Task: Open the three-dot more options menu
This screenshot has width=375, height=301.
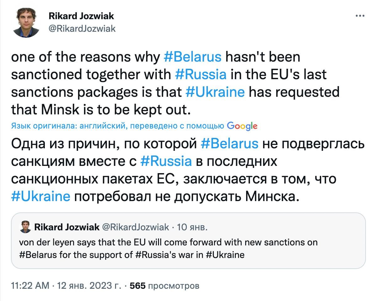Action: [x=360, y=16]
